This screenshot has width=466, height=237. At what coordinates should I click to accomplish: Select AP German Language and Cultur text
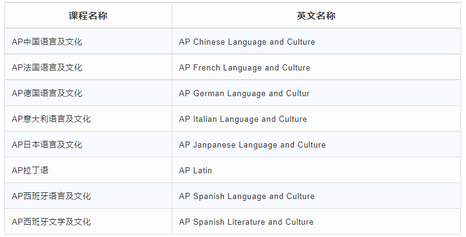(244, 93)
